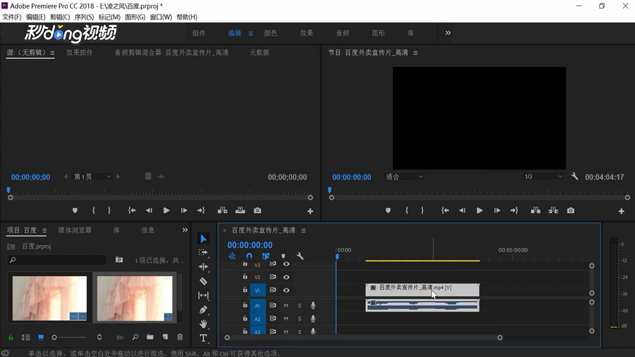The width and height of the screenshot is (635, 357).
Task: Go to In point in program monitor
Action: point(445,211)
